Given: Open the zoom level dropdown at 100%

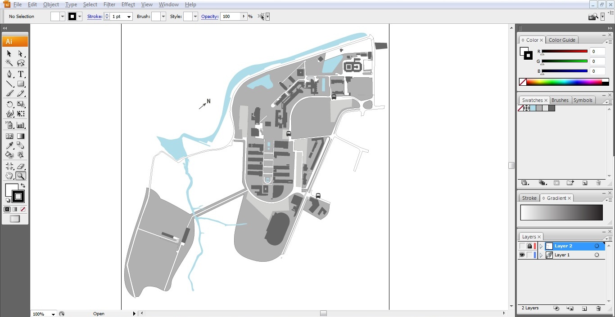Looking at the screenshot, I should 53,314.
